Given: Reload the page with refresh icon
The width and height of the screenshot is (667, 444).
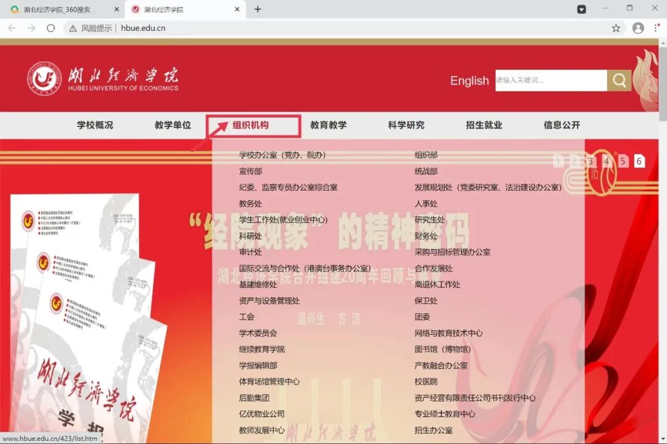Looking at the screenshot, I should pos(51,28).
